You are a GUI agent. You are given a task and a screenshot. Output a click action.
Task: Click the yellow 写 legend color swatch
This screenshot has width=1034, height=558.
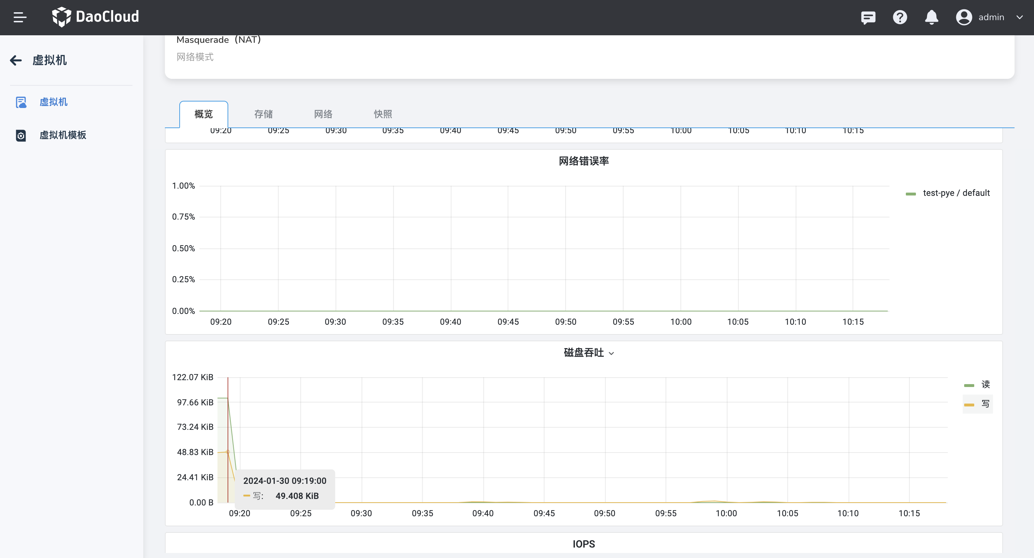click(969, 405)
